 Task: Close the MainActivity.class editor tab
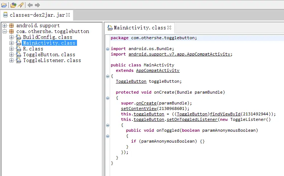(x=169, y=27)
